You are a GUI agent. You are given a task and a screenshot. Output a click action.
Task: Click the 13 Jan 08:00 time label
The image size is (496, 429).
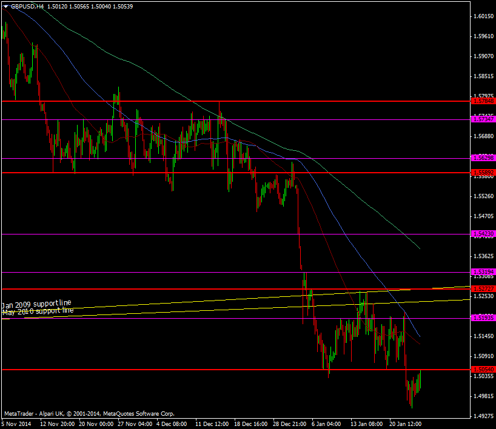(367, 424)
